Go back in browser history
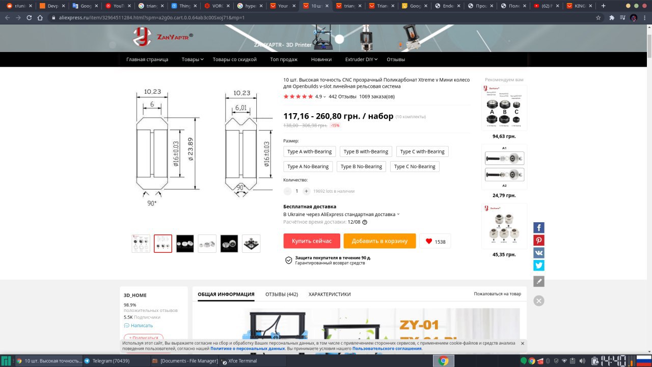Viewport: 652px width, 367px height. pyautogui.click(x=7, y=17)
